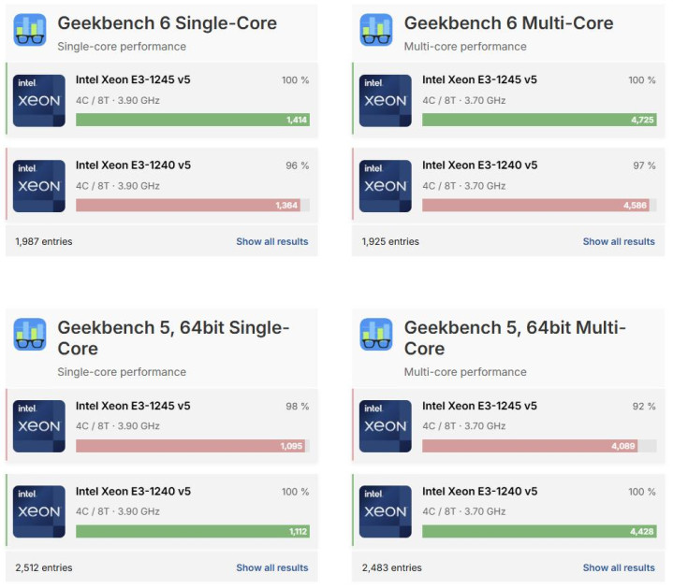
Task: Show all results for Geekbench 6 Multi-Core
Action: coord(619,241)
